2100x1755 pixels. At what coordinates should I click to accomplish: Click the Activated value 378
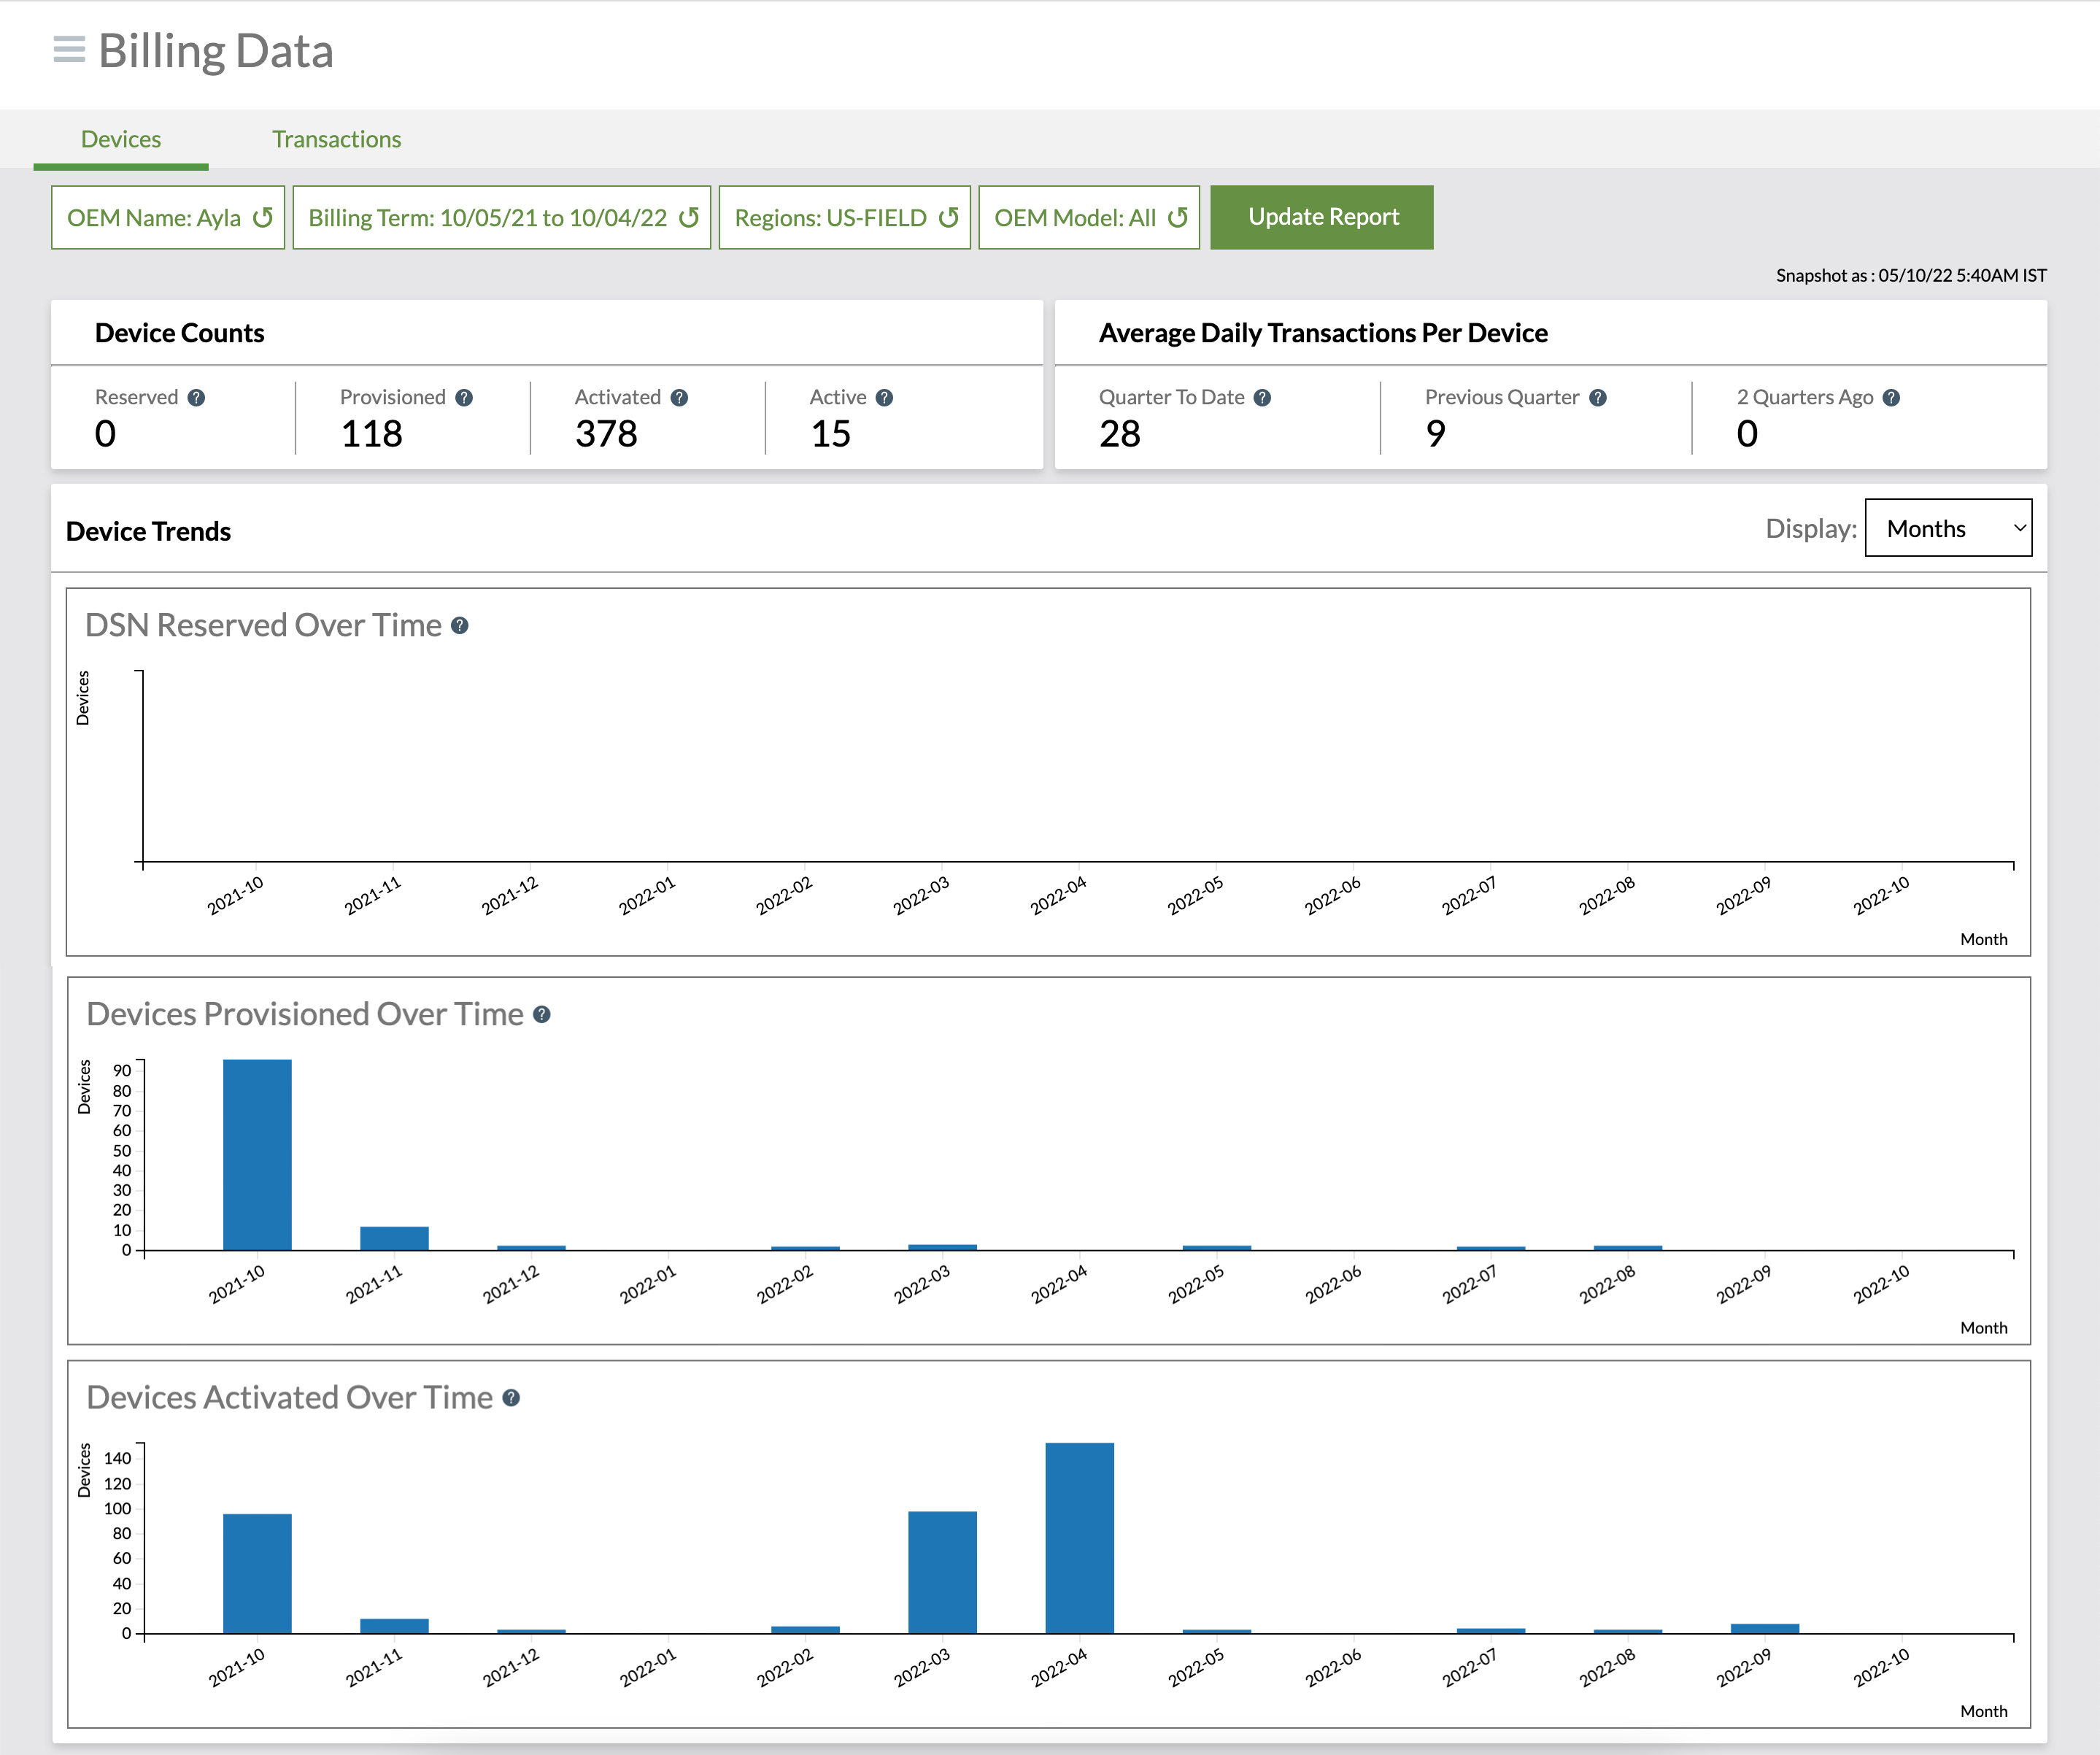point(606,433)
